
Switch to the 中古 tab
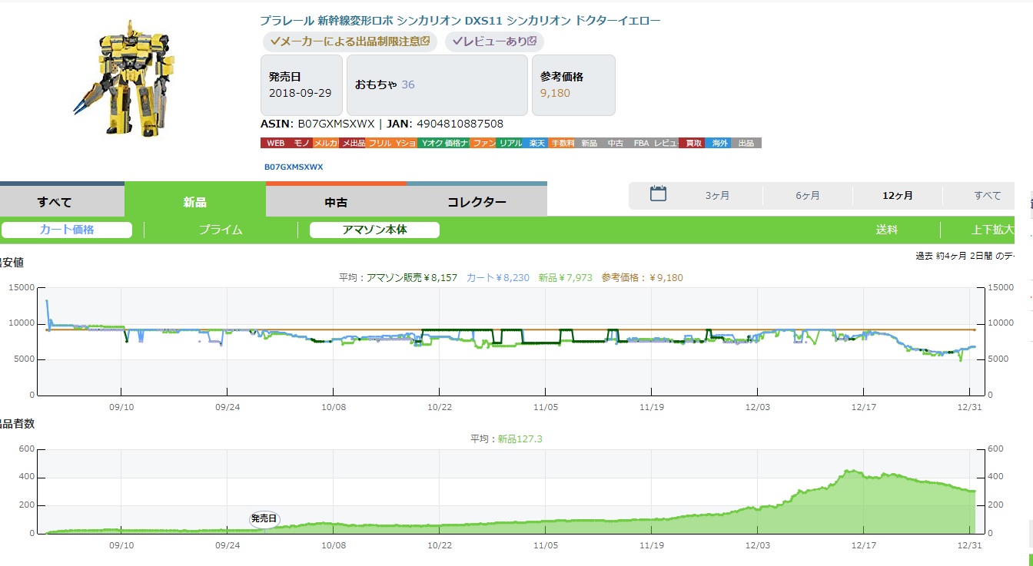tap(336, 202)
